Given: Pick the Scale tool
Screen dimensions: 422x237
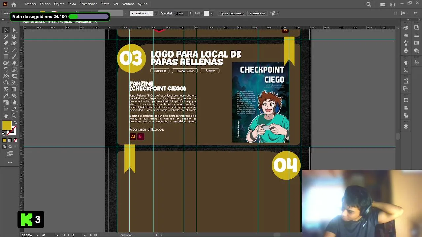Looking at the screenshot, I should tap(14, 69).
